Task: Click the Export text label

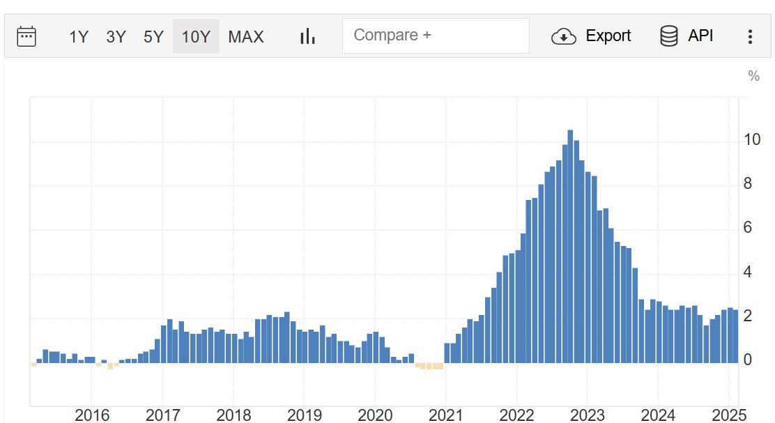Action: 608,36
